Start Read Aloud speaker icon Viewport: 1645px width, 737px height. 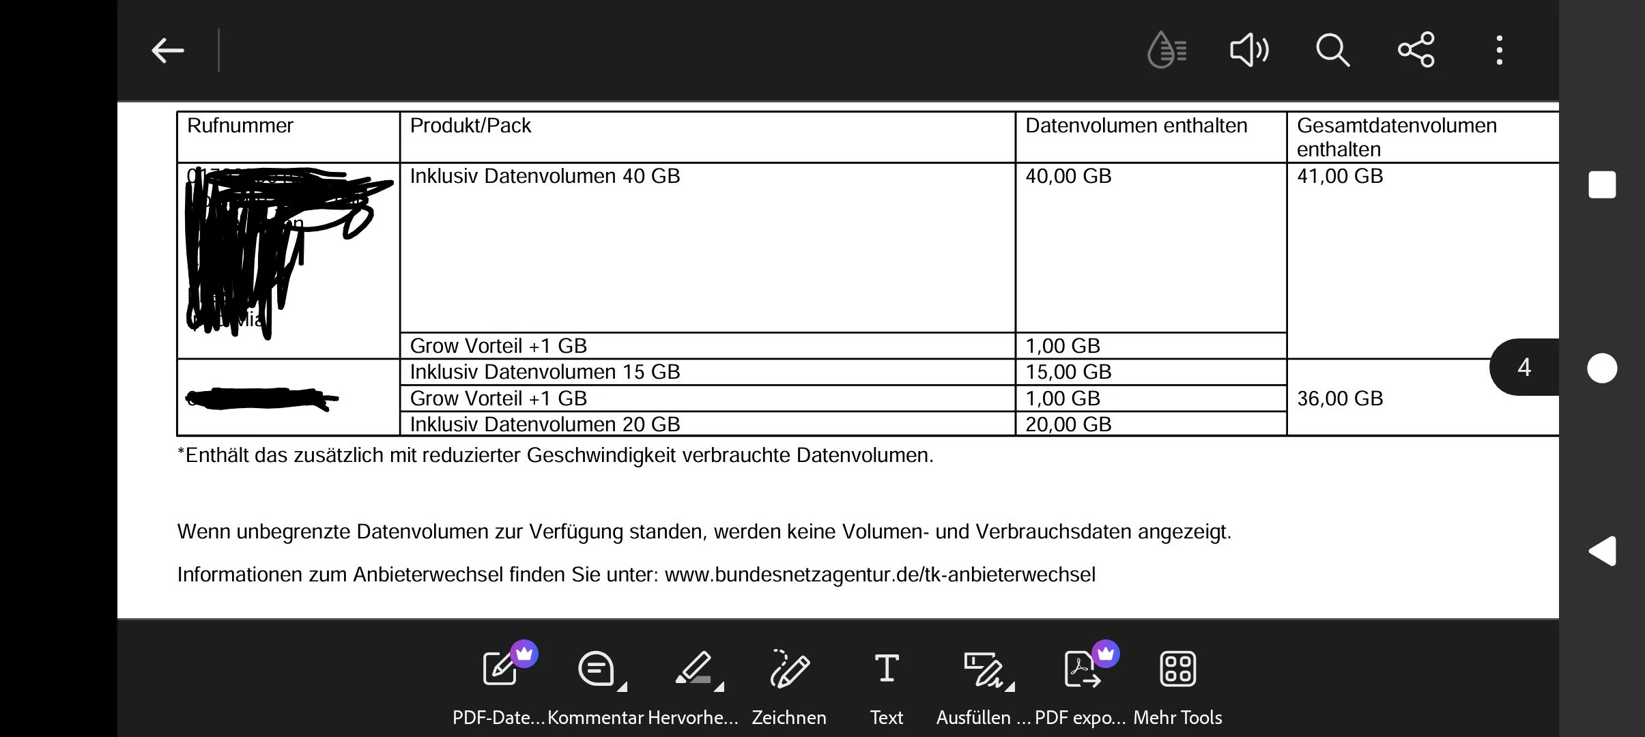coord(1249,50)
